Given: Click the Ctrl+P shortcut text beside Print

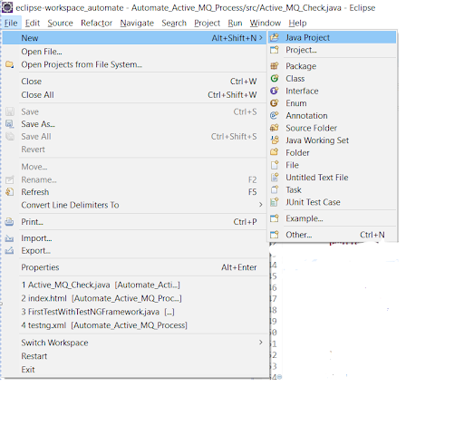Looking at the screenshot, I should (x=245, y=222).
